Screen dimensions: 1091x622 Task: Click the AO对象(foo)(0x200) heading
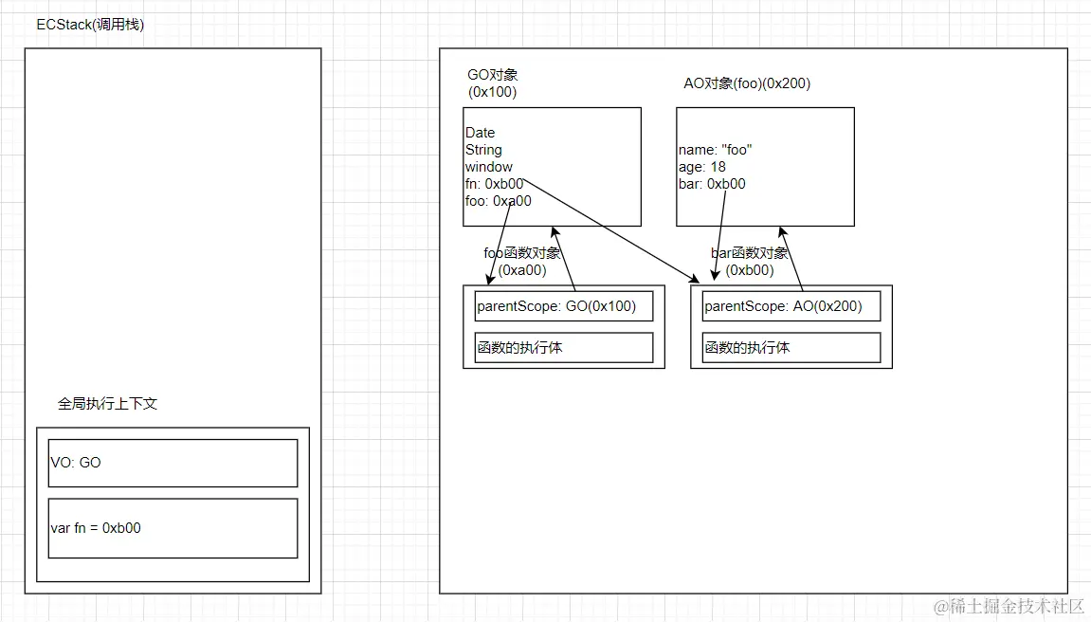coord(747,83)
